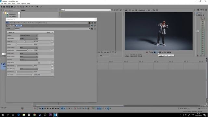
Task: Open the Frame Interp dropdown set to Blend
Action: [x=29, y=57]
